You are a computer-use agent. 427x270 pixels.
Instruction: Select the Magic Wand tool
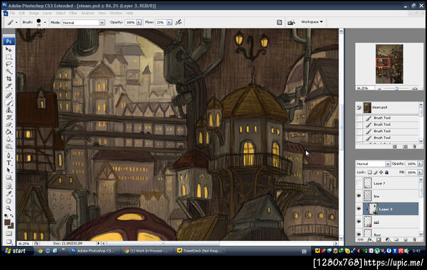pyautogui.click(x=9, y=71)
